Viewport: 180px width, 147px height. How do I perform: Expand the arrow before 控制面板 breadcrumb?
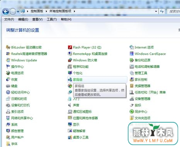27,11
